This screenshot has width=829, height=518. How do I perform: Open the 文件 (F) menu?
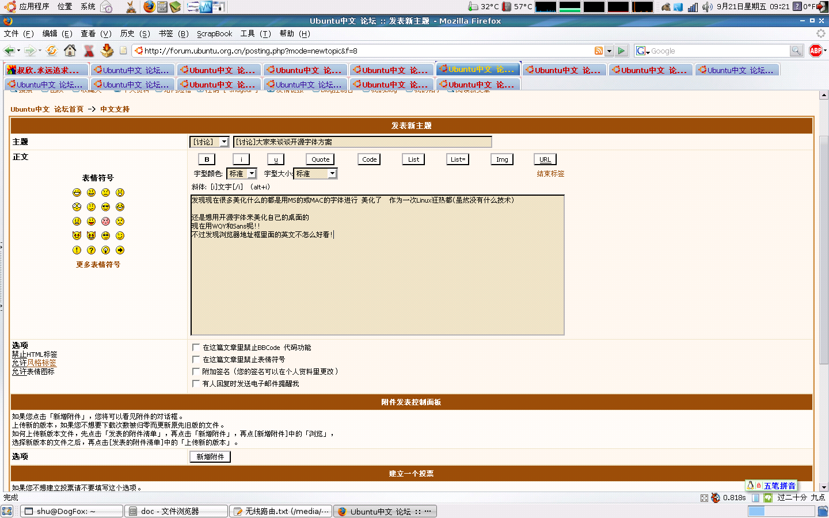[x=19, y=34]
